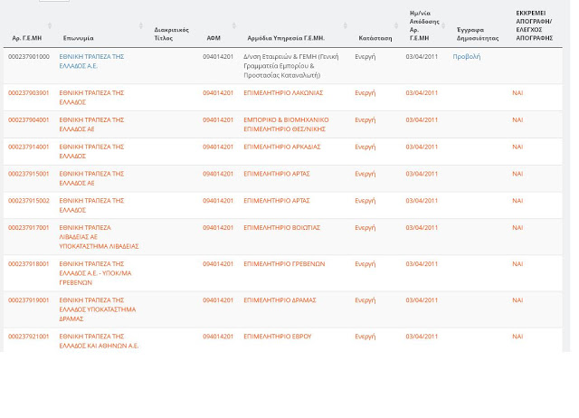Select ΕΠΙΜΕΛΗΤΗΡΙΟ ΛΑΚΩΝΙΑΣ cell
Viewport: 579px width, 418px height.
tap(283, 92)
